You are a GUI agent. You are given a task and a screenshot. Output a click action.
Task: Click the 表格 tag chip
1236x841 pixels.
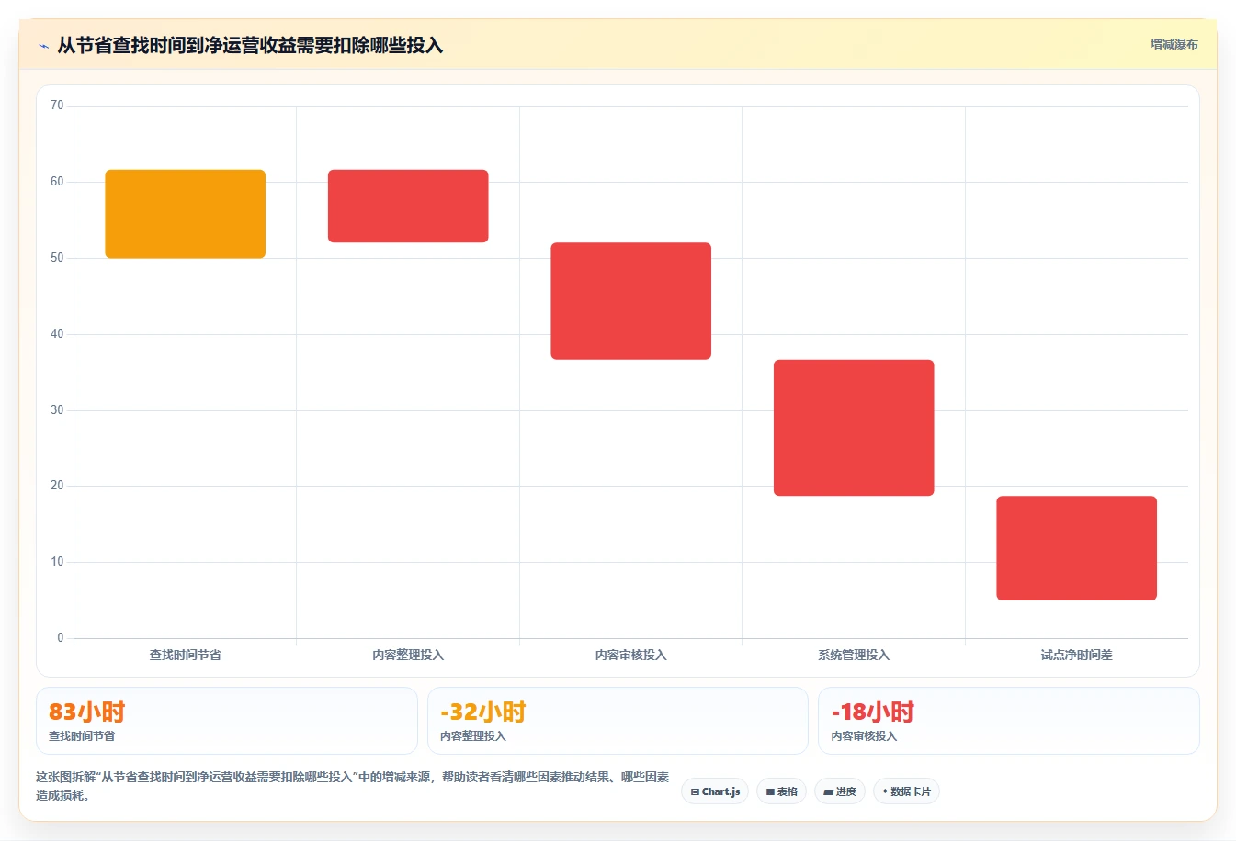click(x=781, y=791)
